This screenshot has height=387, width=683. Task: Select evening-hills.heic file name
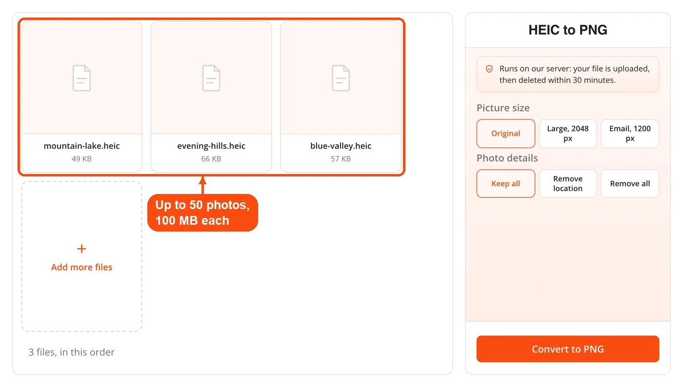211,146
